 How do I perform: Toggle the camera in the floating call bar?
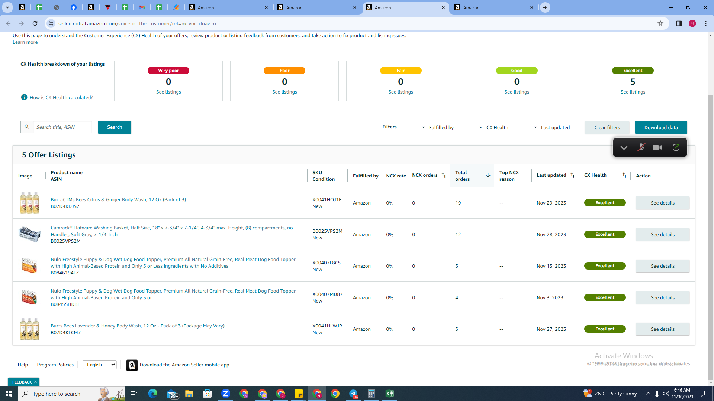[x=657, y=147]
